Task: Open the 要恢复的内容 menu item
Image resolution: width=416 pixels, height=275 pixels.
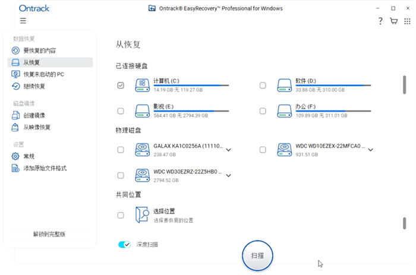Action: click(x=50, y=50)
